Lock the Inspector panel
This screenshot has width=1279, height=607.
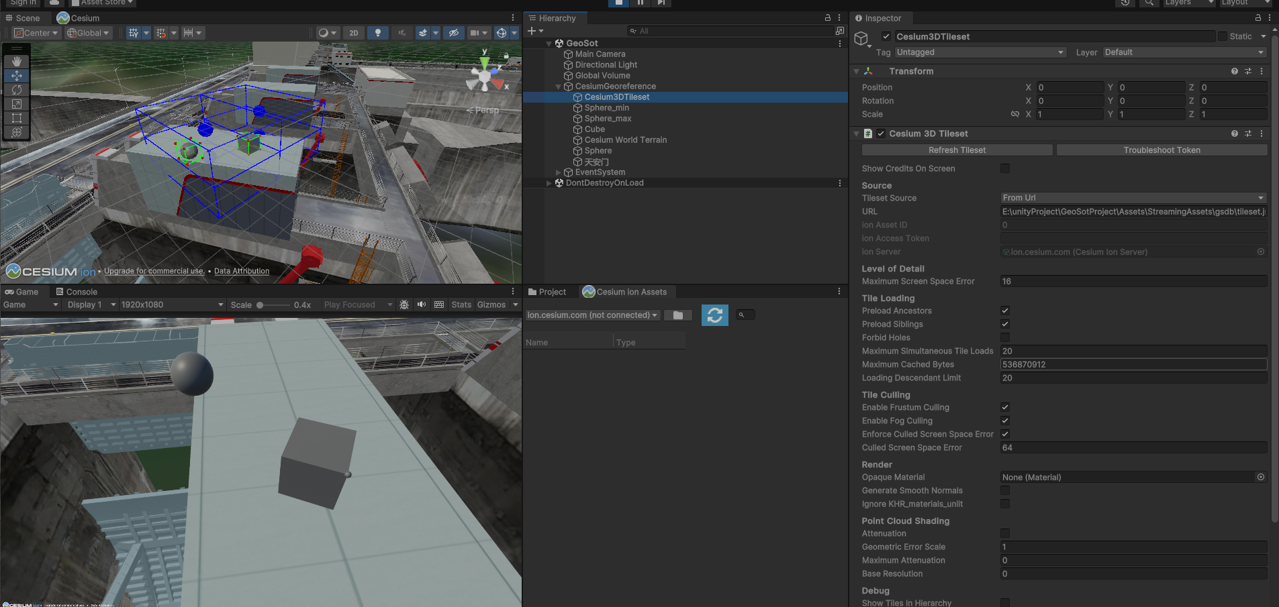click(x=1258, y=18)
